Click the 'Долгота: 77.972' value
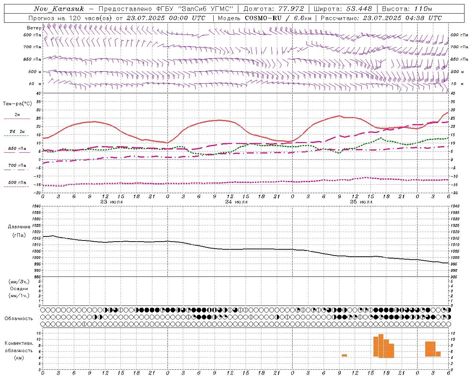Image resolution: width=470 pixels, height=376 pixels. coord(274,9)
